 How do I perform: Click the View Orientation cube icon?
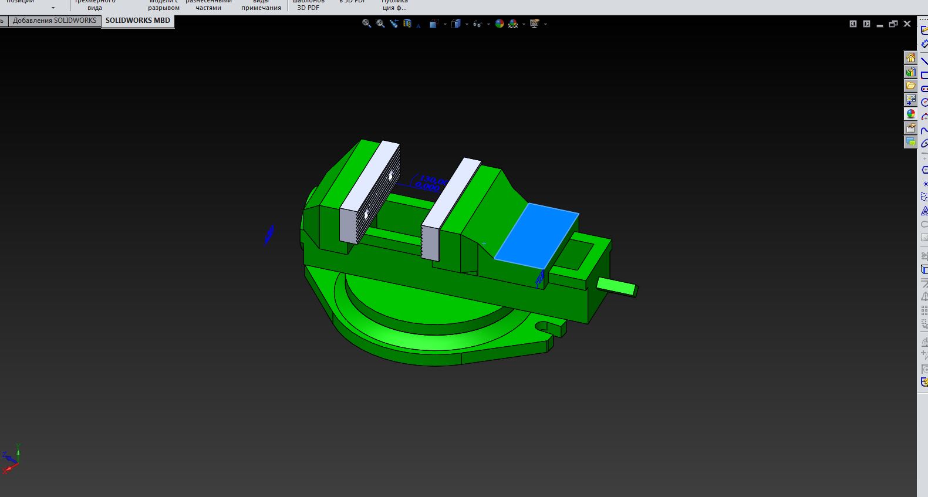tap(434, 23)
